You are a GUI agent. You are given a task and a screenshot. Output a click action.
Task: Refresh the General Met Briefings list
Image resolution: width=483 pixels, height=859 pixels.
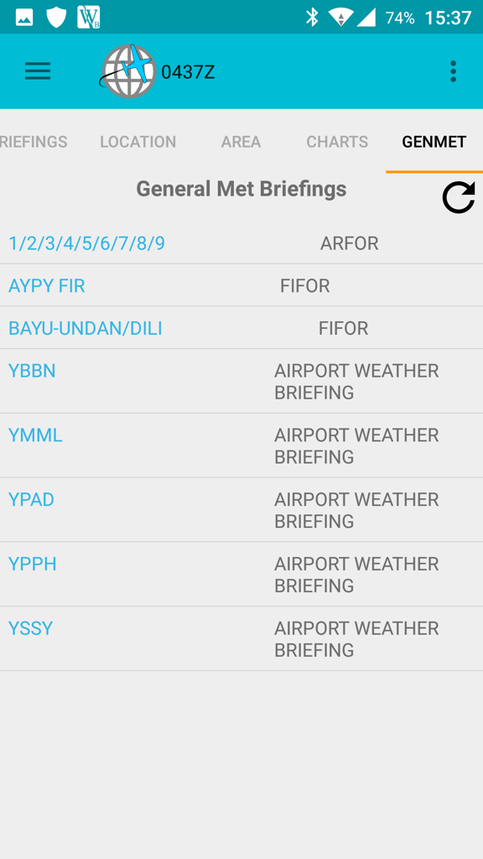[x=459, y=198]
